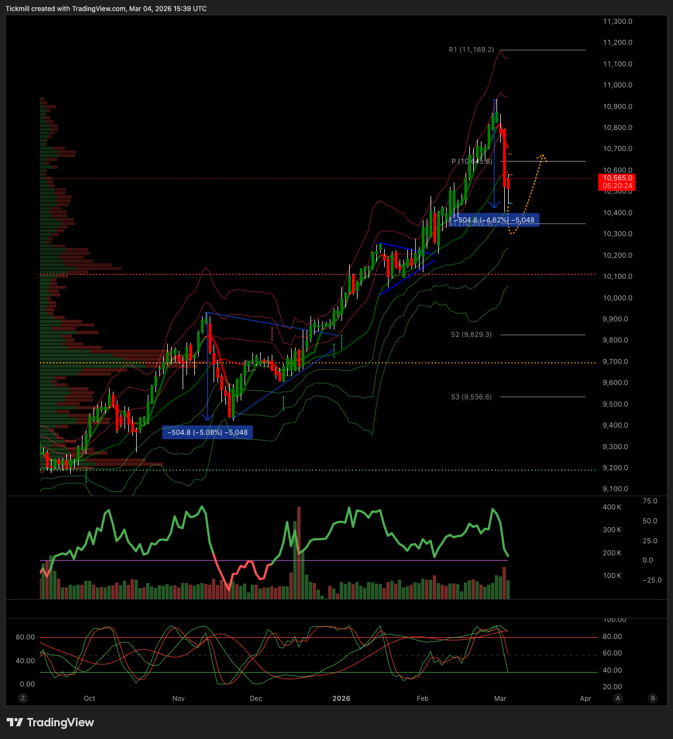Click the 10,900.0 price axis label
The height and width of the screenshot is (739, 673).
point(618,107)
